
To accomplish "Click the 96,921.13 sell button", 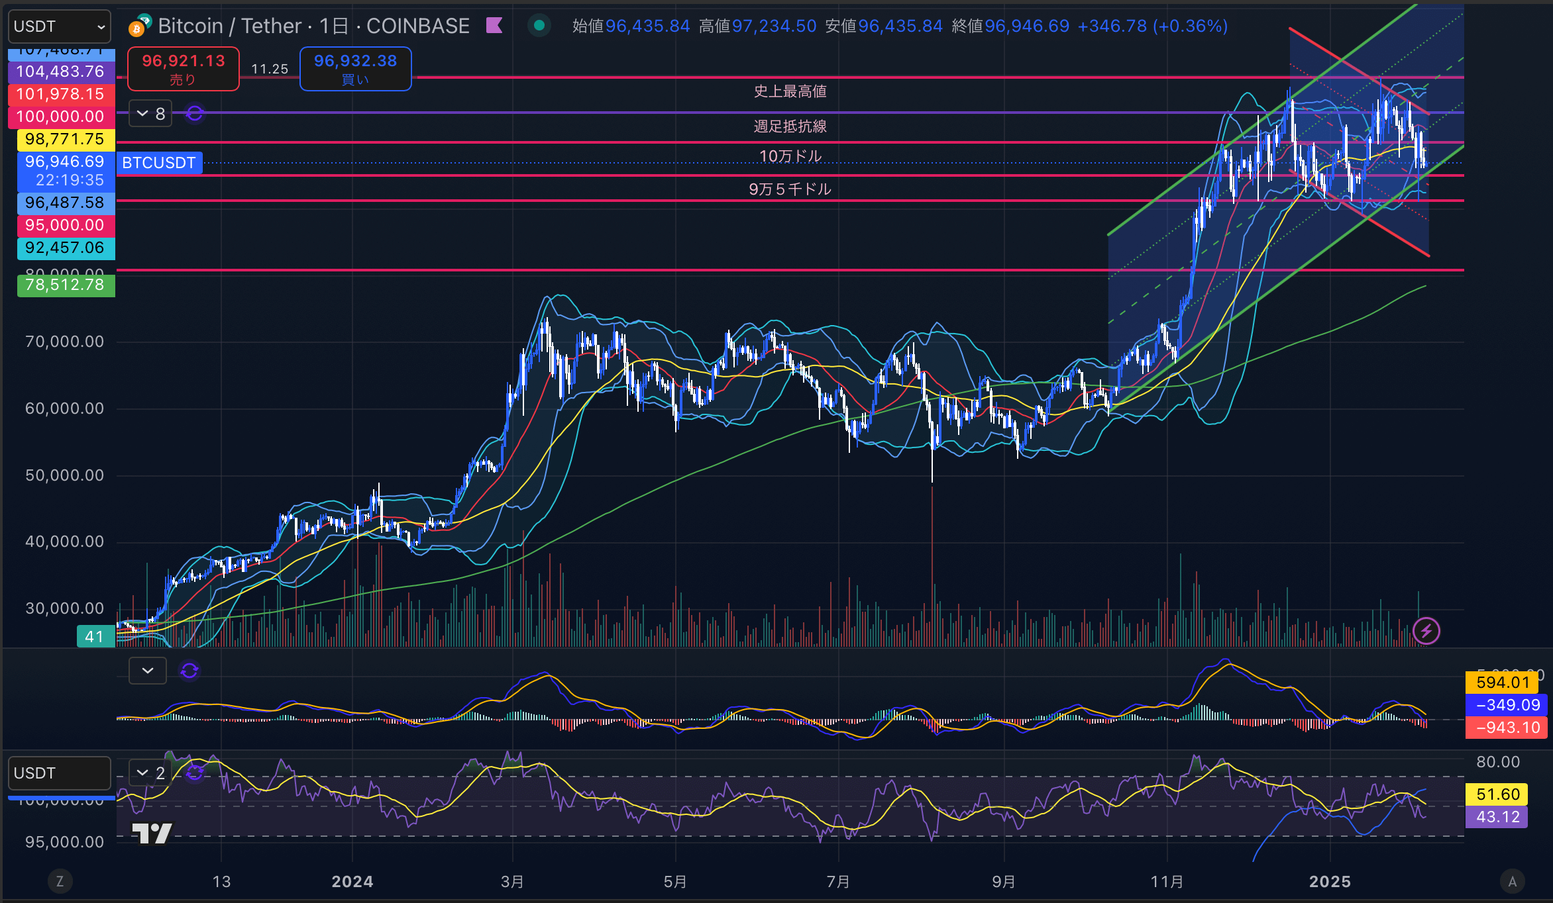I will click(x=184, y=69).
